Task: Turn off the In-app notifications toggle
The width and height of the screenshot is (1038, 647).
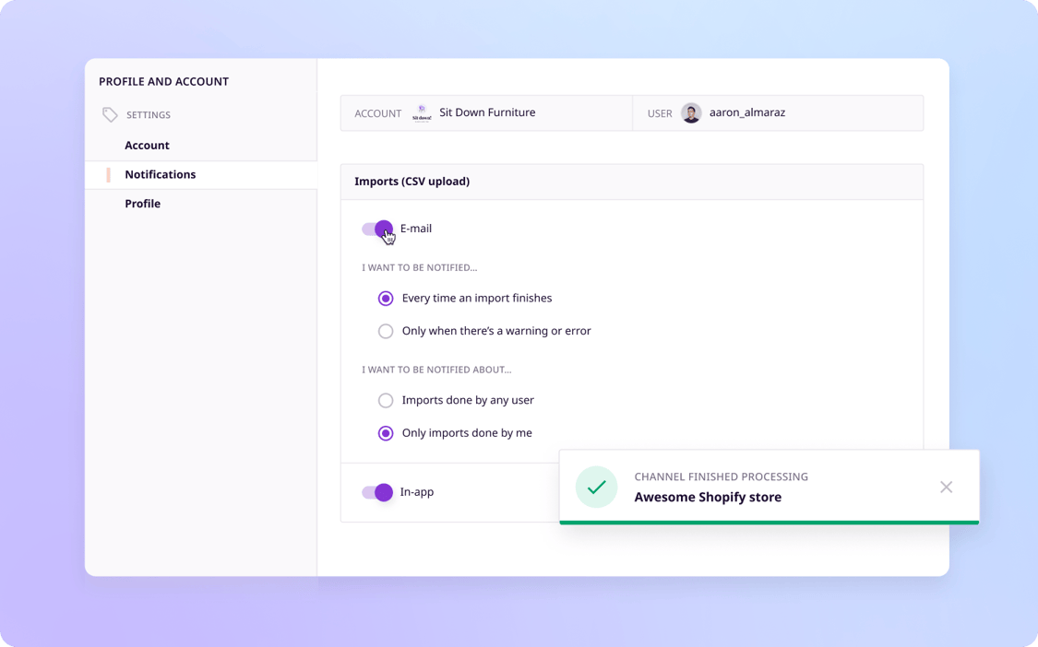Action: pyautogui.click(x=377, y=492)
